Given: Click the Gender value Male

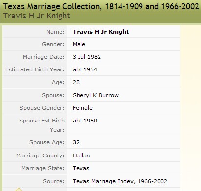Looking at the screenshot, I should pyautogui.click(x=79, y=44).
